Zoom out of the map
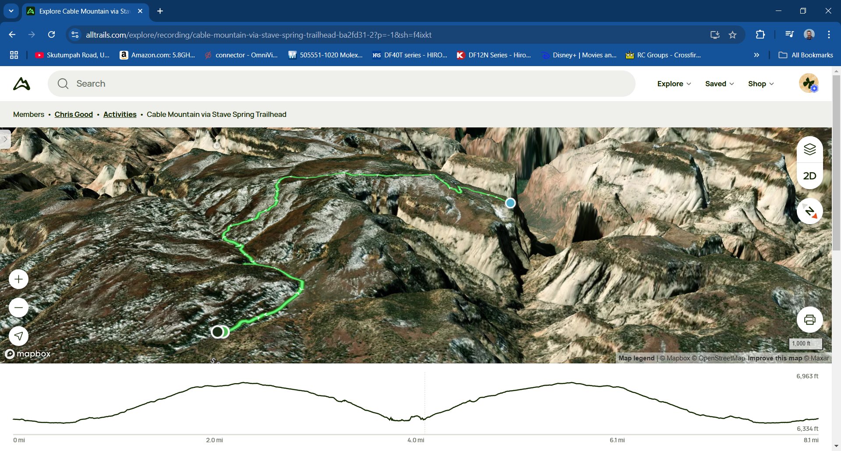841x451 pixels. tap(19, 308)
